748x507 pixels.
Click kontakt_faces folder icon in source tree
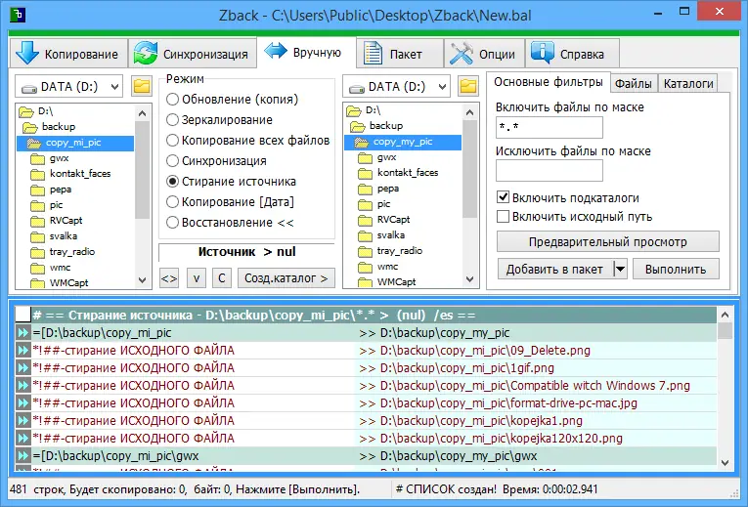coord(37,174)
